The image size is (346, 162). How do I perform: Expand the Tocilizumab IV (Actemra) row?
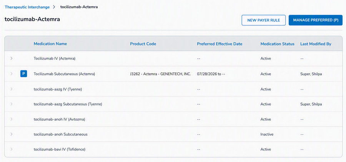12,58
